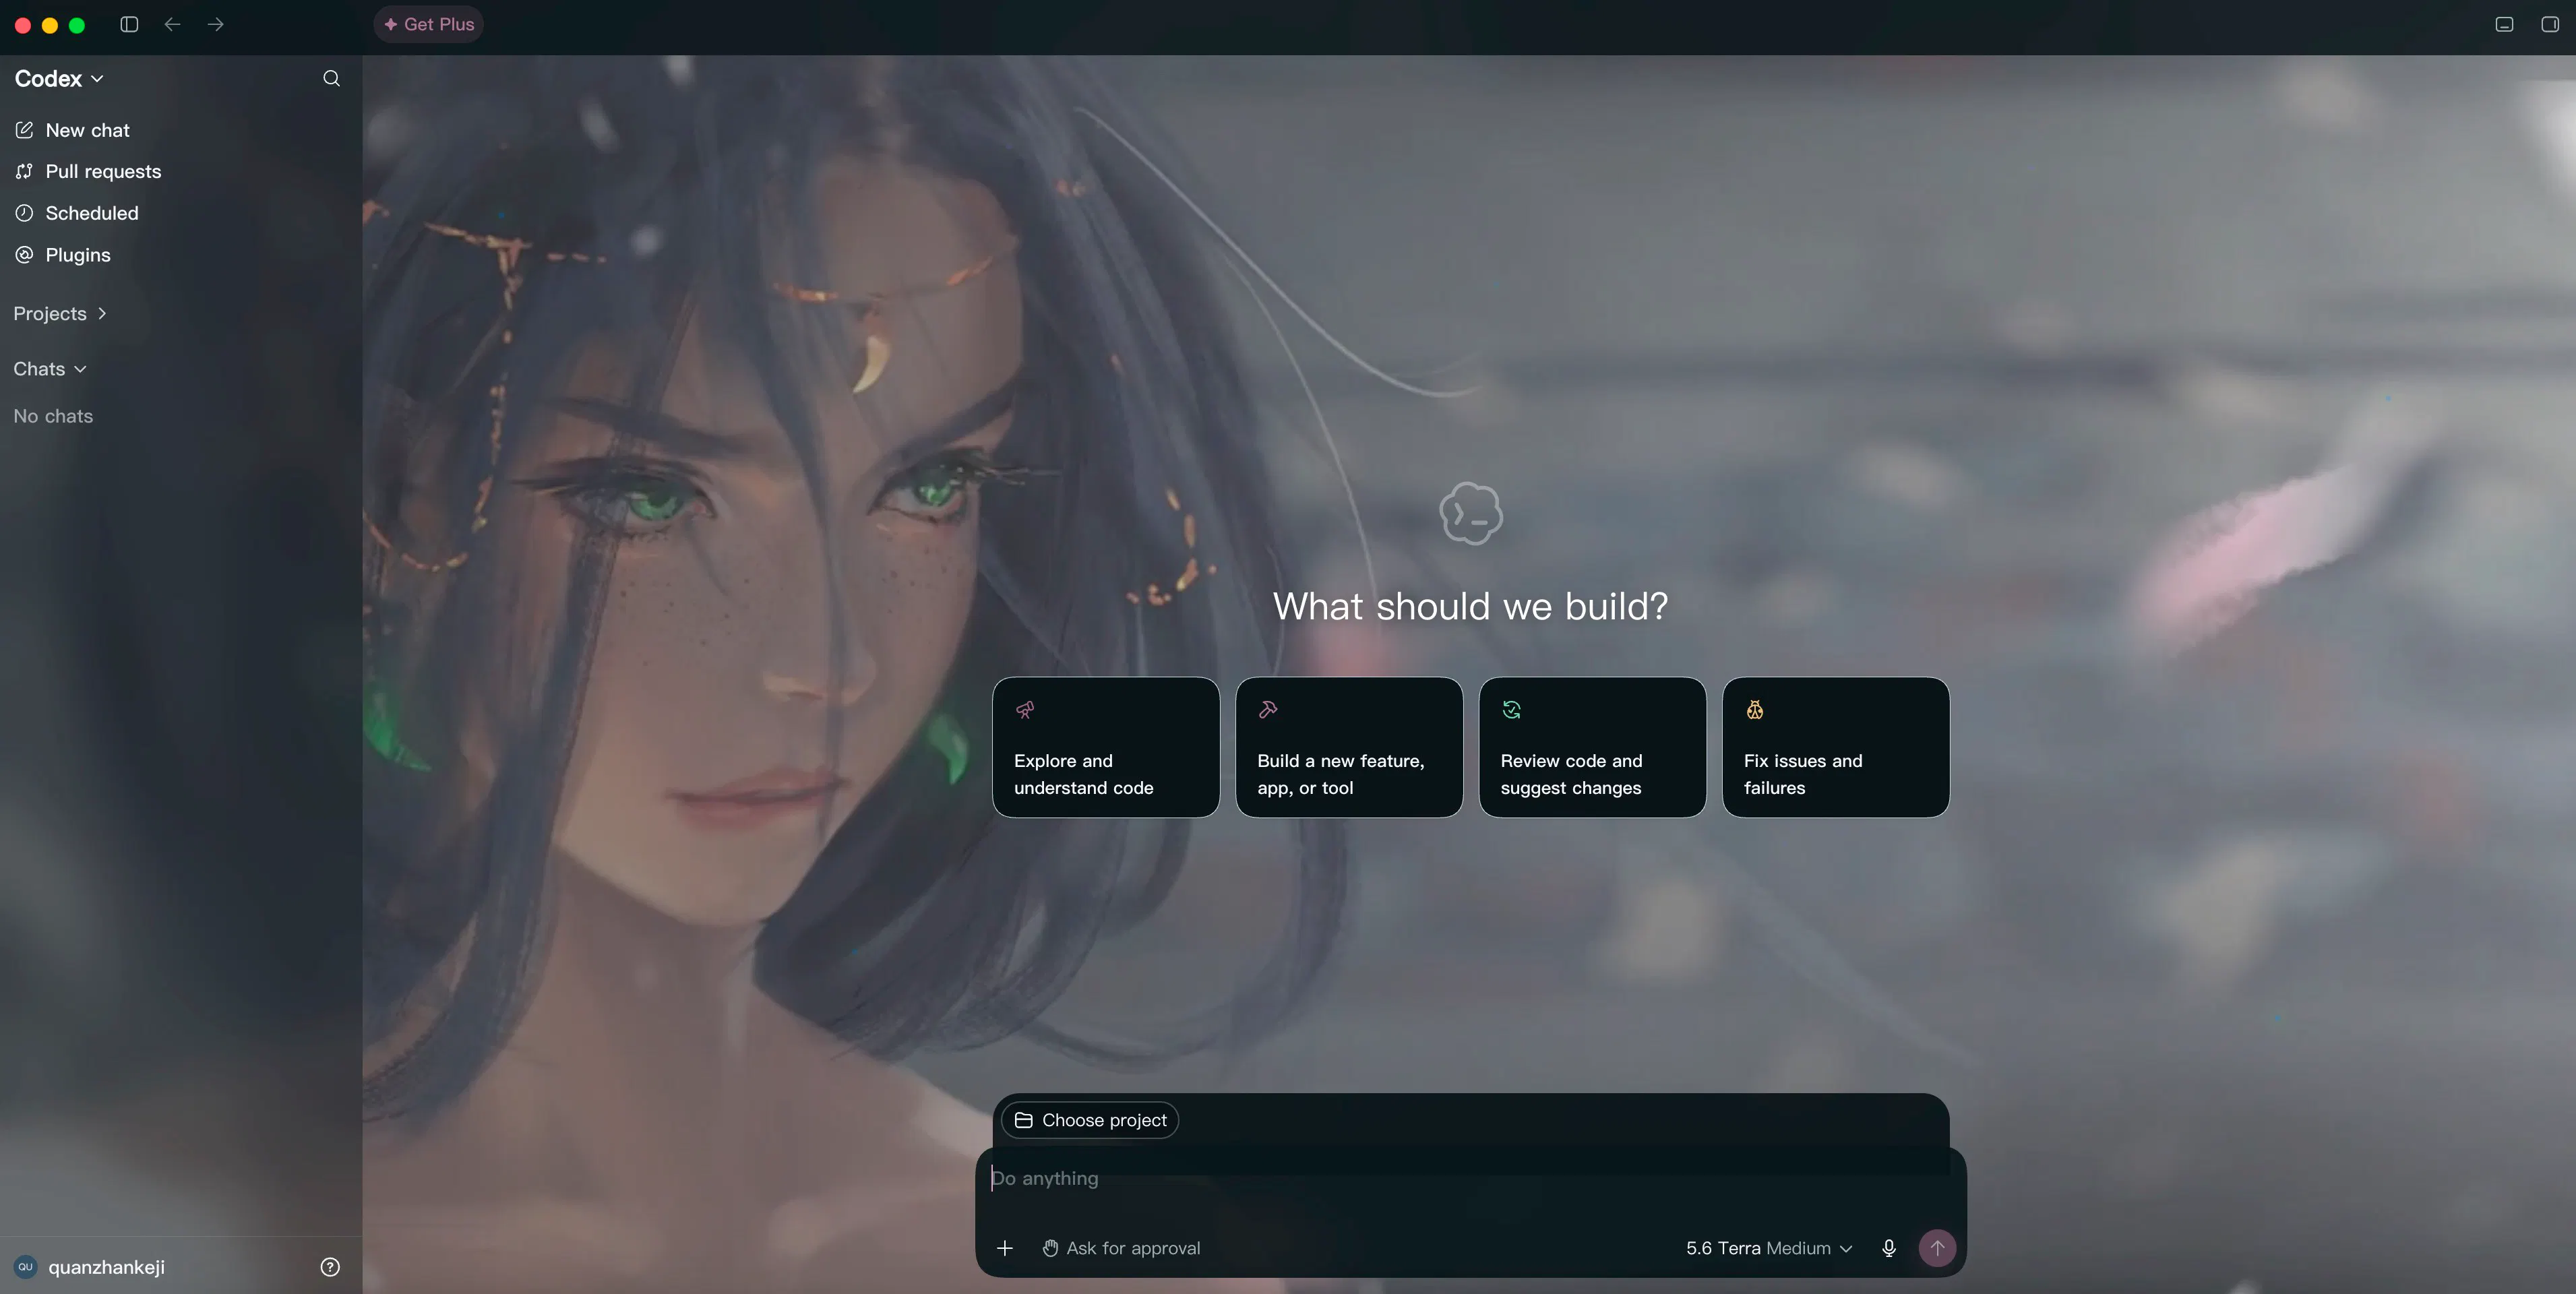2576x1294 pixels.
Task: Focus the Do anything input field
Action: 1470,1178
